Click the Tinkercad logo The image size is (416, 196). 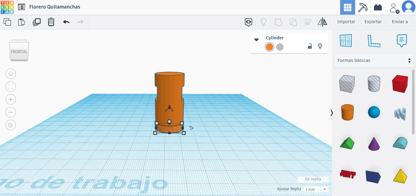pyautogui.click(x=7, y=7)
